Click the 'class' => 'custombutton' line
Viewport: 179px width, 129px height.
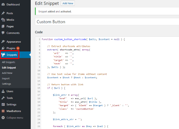(x=76, y=109)
